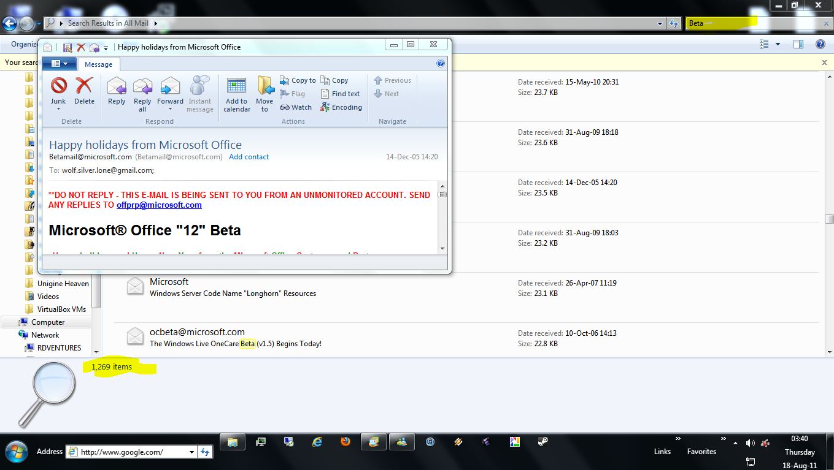
Task: Open the Encoding options
Action: pyautogui.click(x=341, y=107)
